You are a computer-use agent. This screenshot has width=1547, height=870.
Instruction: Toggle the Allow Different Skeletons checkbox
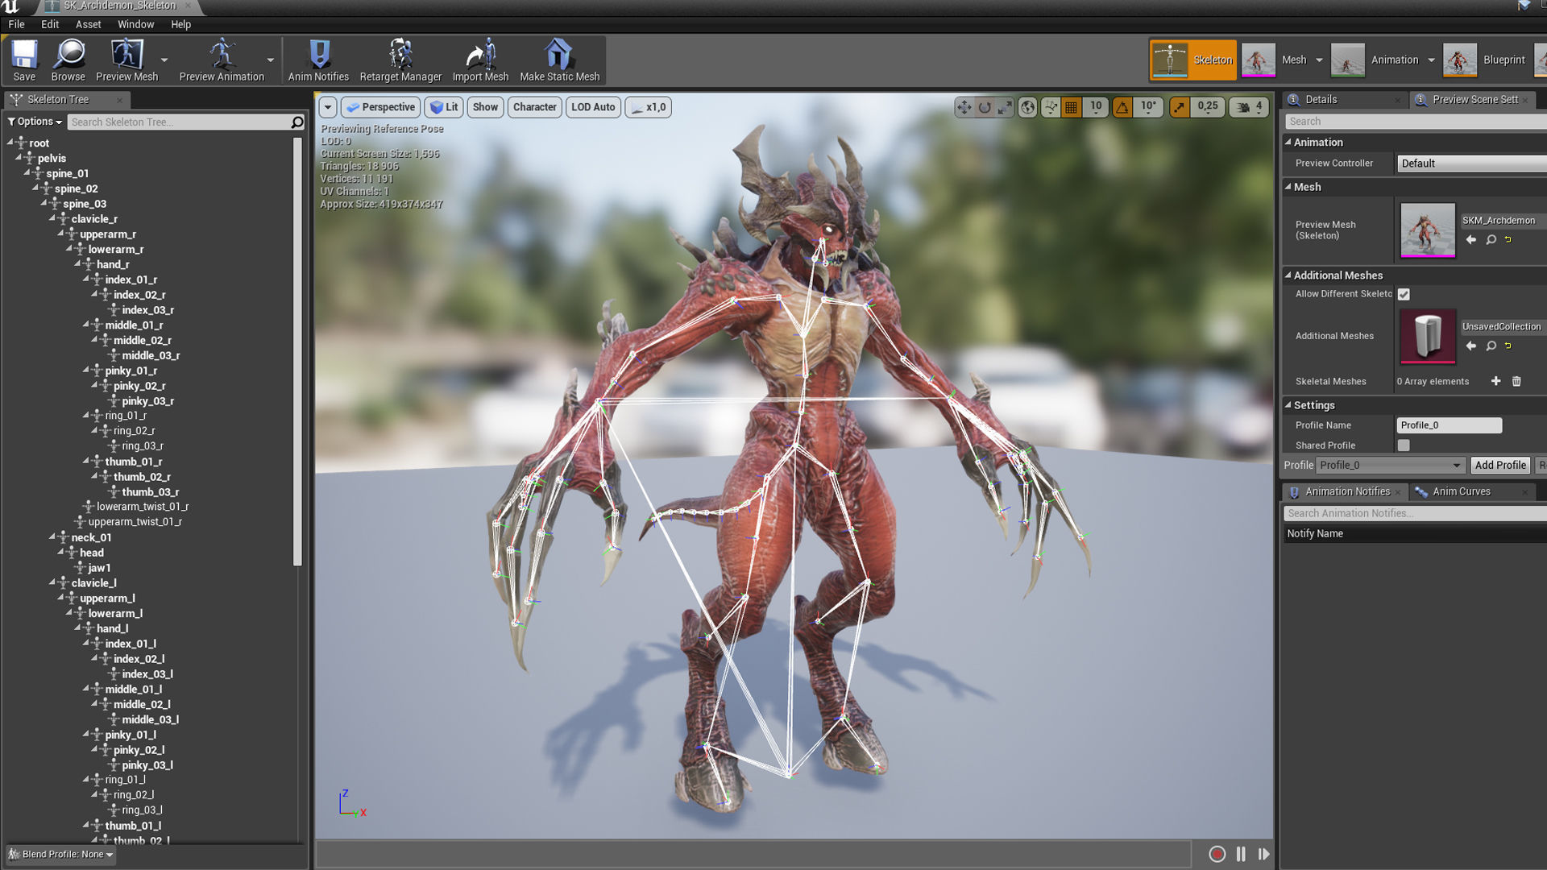(x=1404, y=295)
